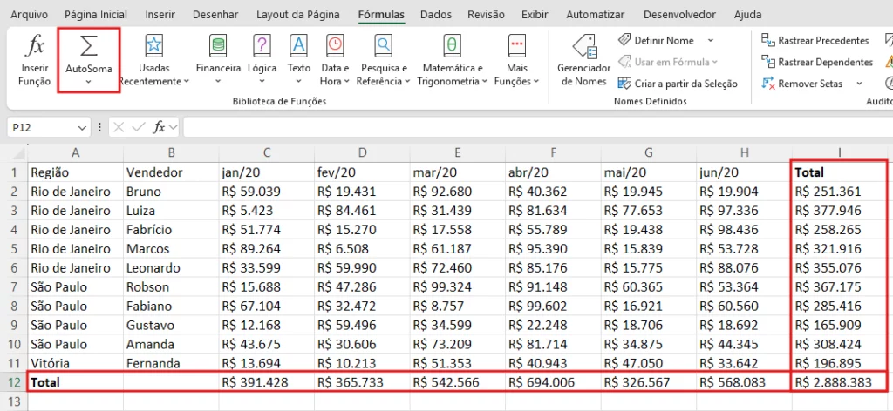Click the AutoSoma sigma icon

88,47
